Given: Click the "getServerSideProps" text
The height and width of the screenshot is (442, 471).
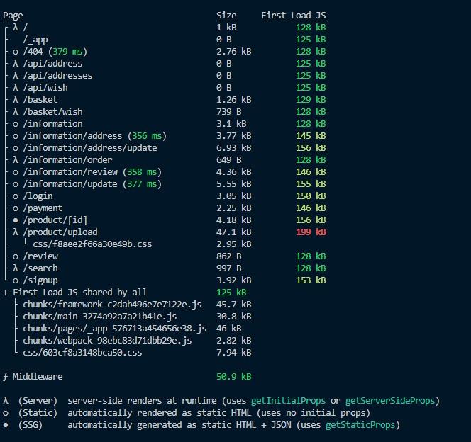Looking at the screenshot, I should [x=390, y=401].
